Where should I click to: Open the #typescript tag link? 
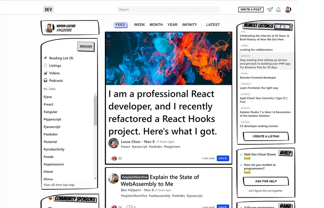click(52, 120)
